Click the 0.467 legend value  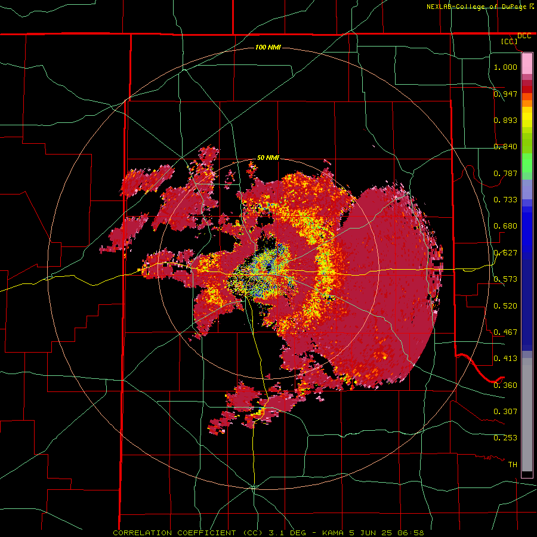(505, 332)
